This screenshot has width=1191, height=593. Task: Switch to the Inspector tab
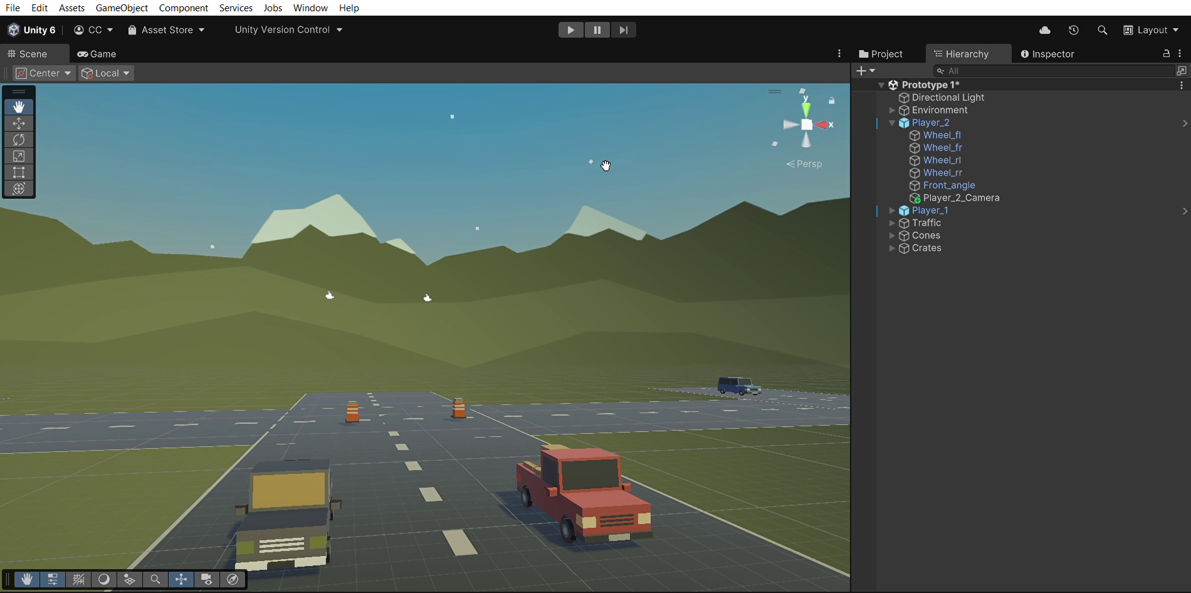click(x=1047, y=54)
